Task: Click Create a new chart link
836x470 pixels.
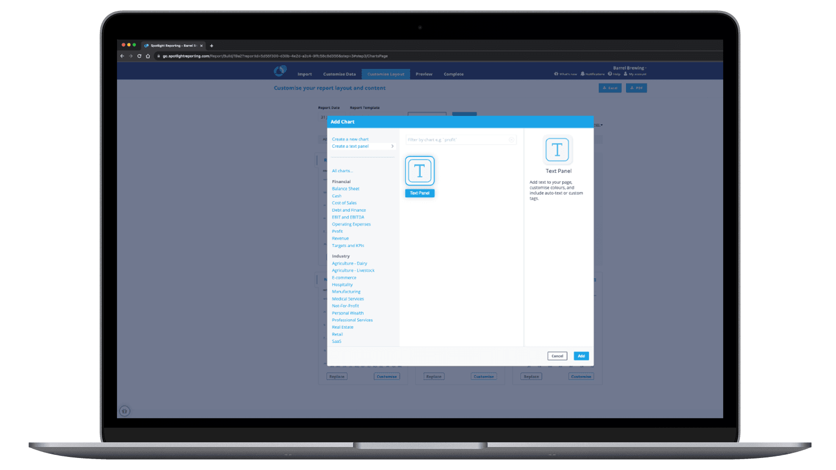Action: [x=350, y=139]
